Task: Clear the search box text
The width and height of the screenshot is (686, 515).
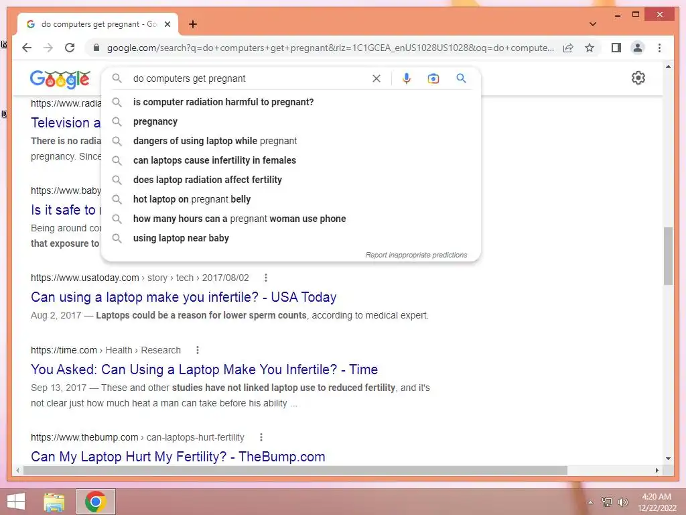Action: tap(376, 78)
